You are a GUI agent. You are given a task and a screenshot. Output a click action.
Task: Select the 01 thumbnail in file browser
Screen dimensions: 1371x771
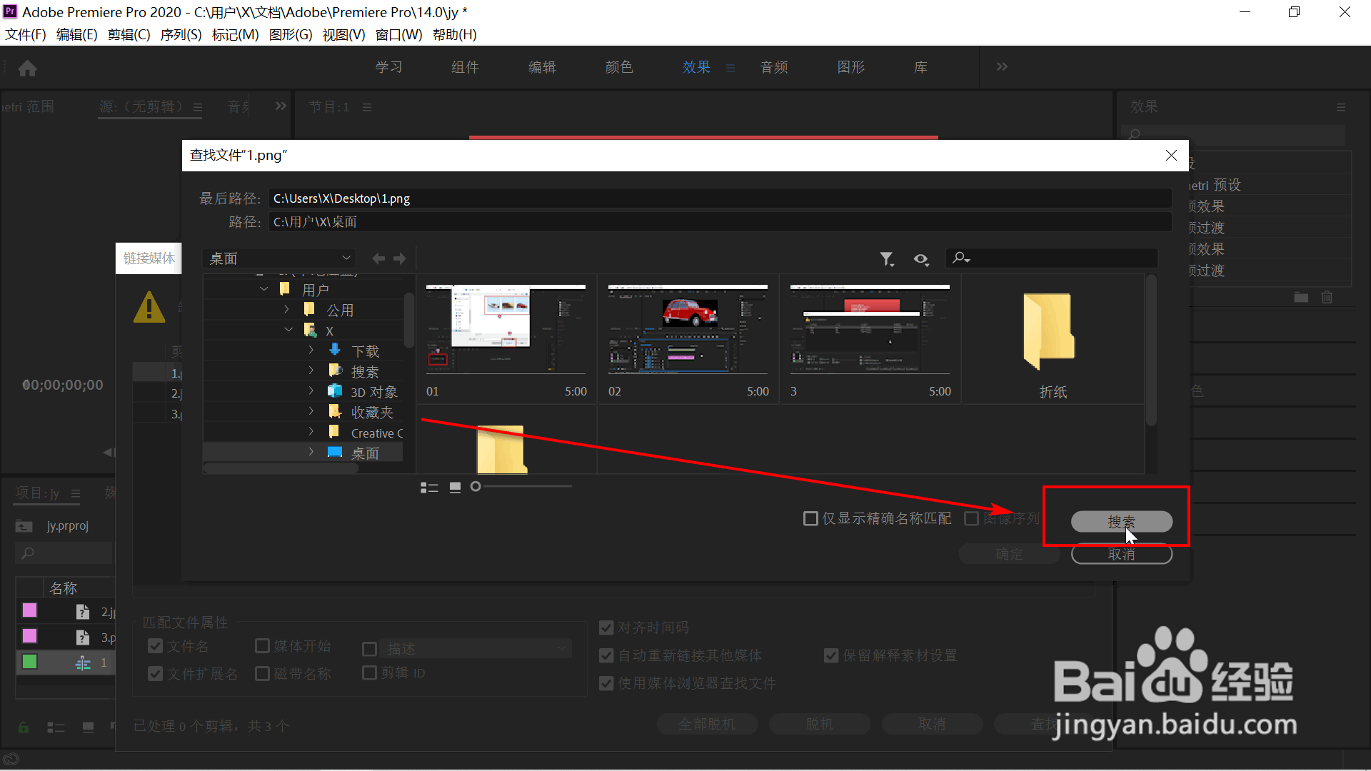[x=506, y=340]
